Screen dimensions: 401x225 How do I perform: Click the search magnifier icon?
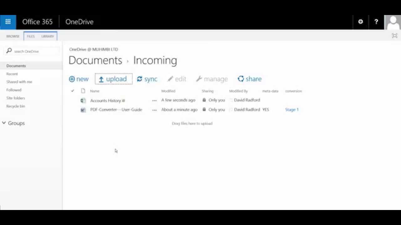pyautogui.click(x=9, y=51)
